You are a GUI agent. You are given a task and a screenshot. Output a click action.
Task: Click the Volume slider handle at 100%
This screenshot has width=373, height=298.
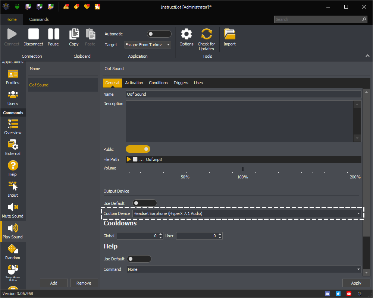[x=242, y=169]
